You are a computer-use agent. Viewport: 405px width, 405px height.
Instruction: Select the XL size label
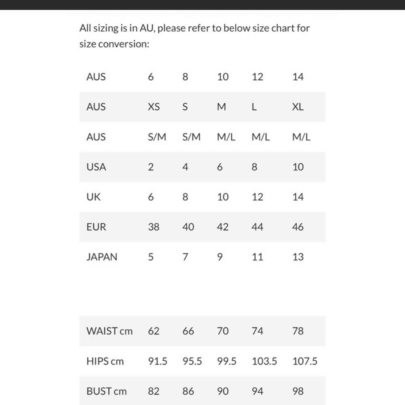pos(298,107)
